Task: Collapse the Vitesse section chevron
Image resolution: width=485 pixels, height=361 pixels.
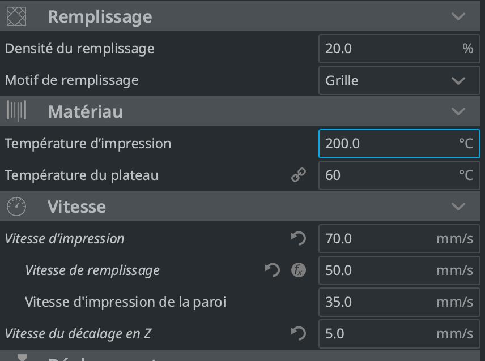Action: [458, 207]
